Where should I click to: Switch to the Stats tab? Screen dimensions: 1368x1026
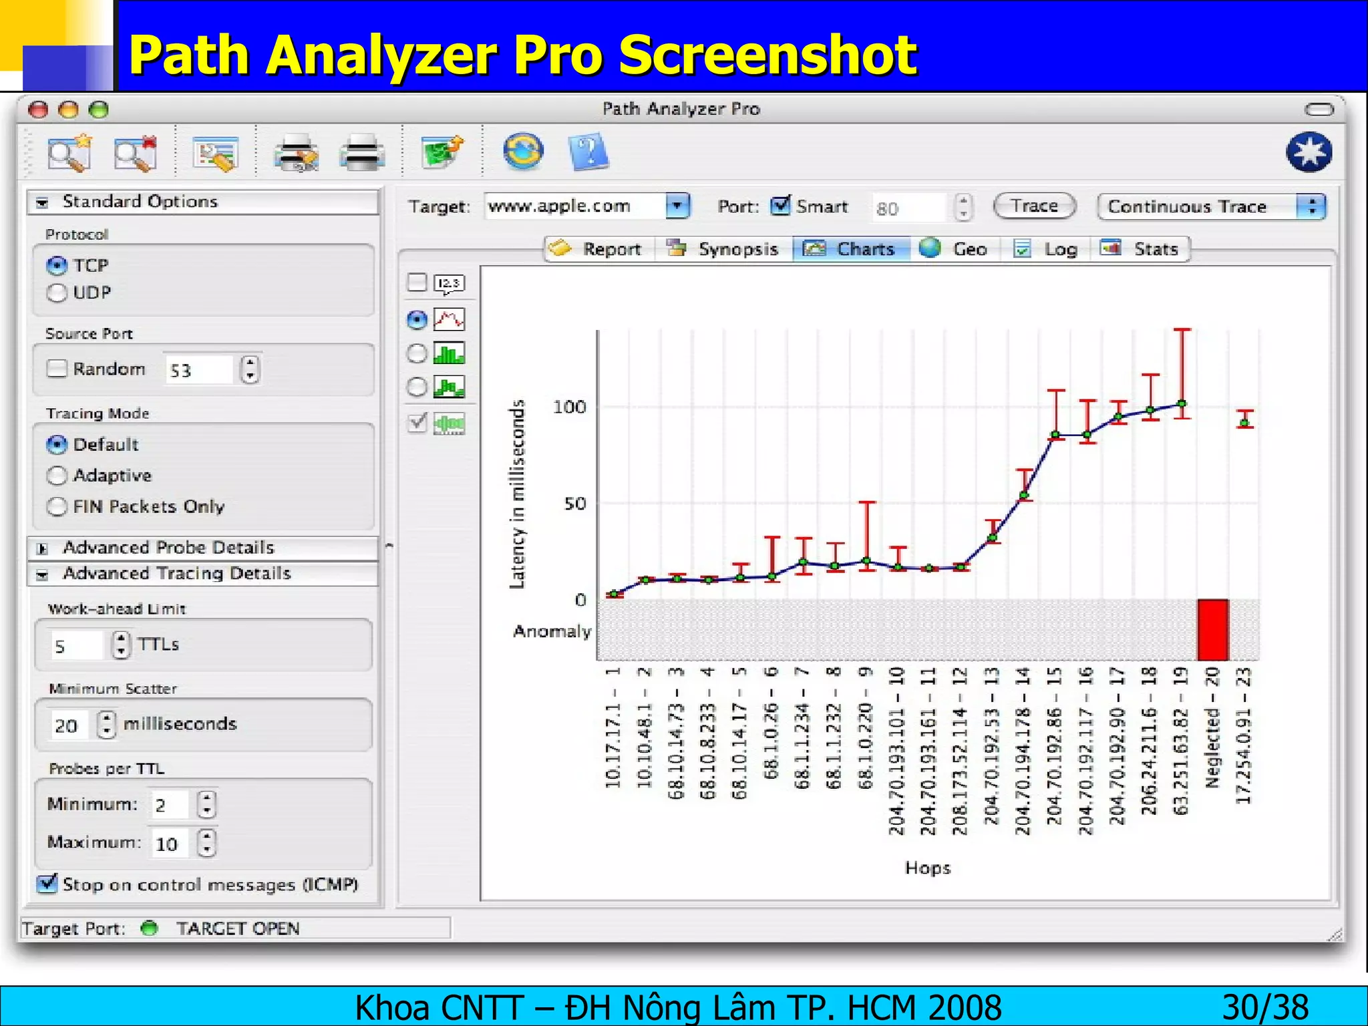1140,249
